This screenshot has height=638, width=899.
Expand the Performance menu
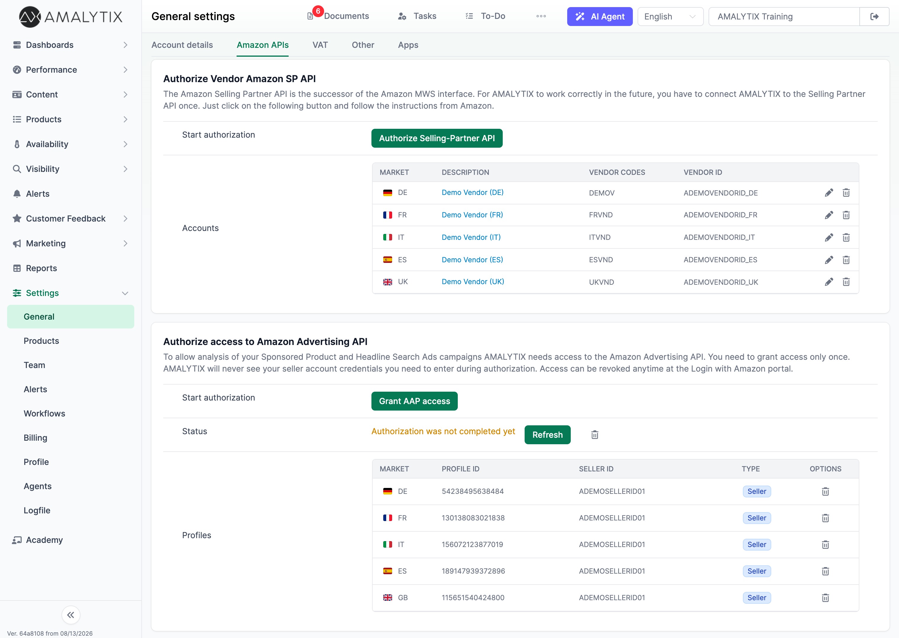[x=71, y=69]
